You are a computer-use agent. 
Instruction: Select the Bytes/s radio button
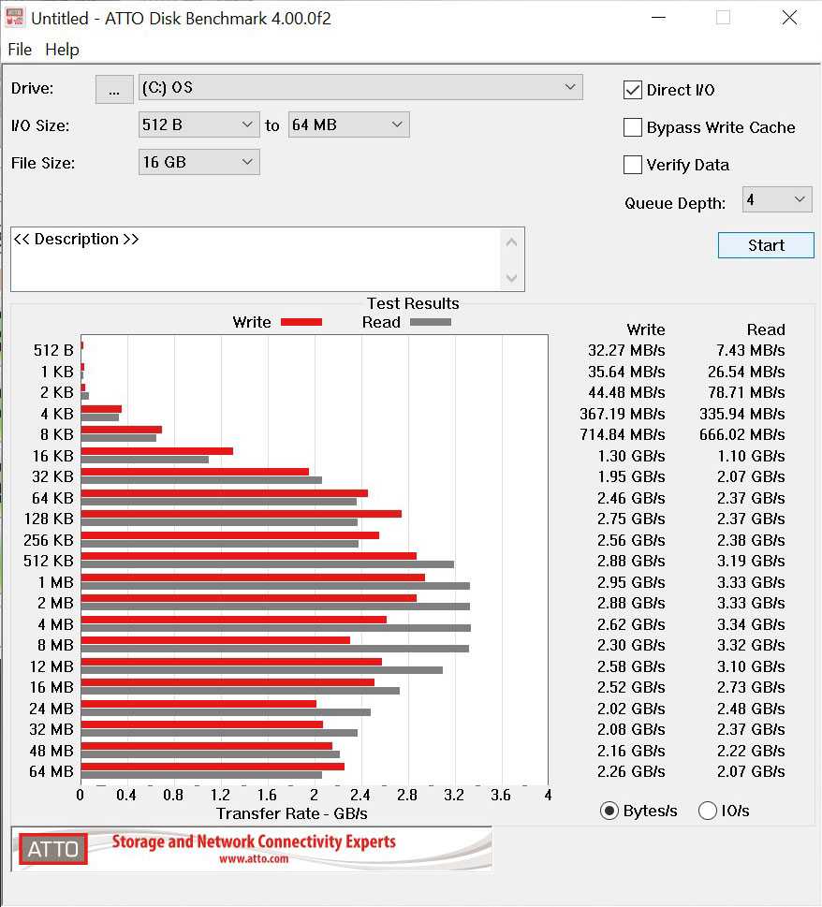[x=609, y=811]
